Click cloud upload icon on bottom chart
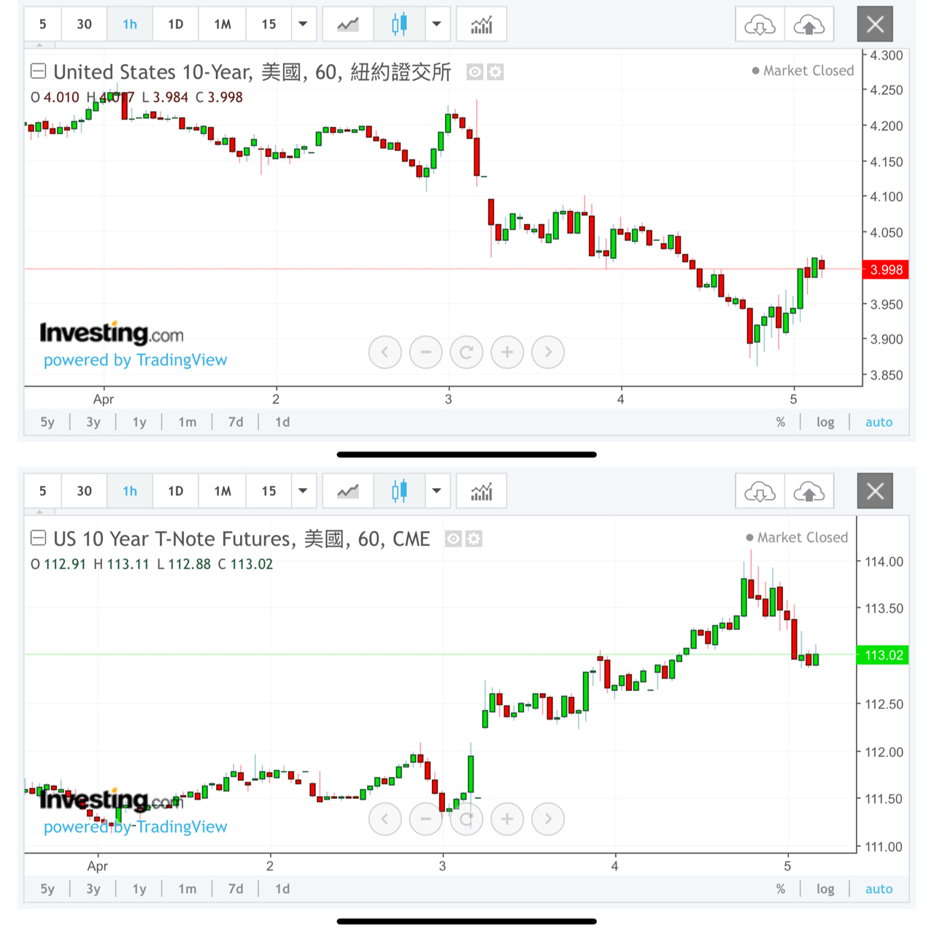 pyautogui.click(x=808, y=492)
